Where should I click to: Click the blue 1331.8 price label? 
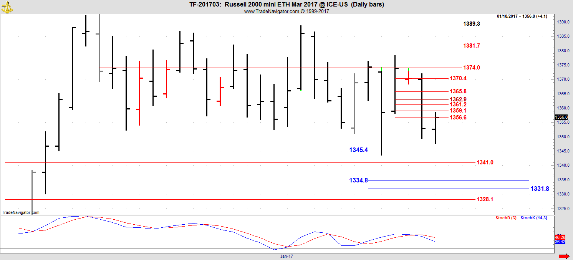[x=540, y=189]
